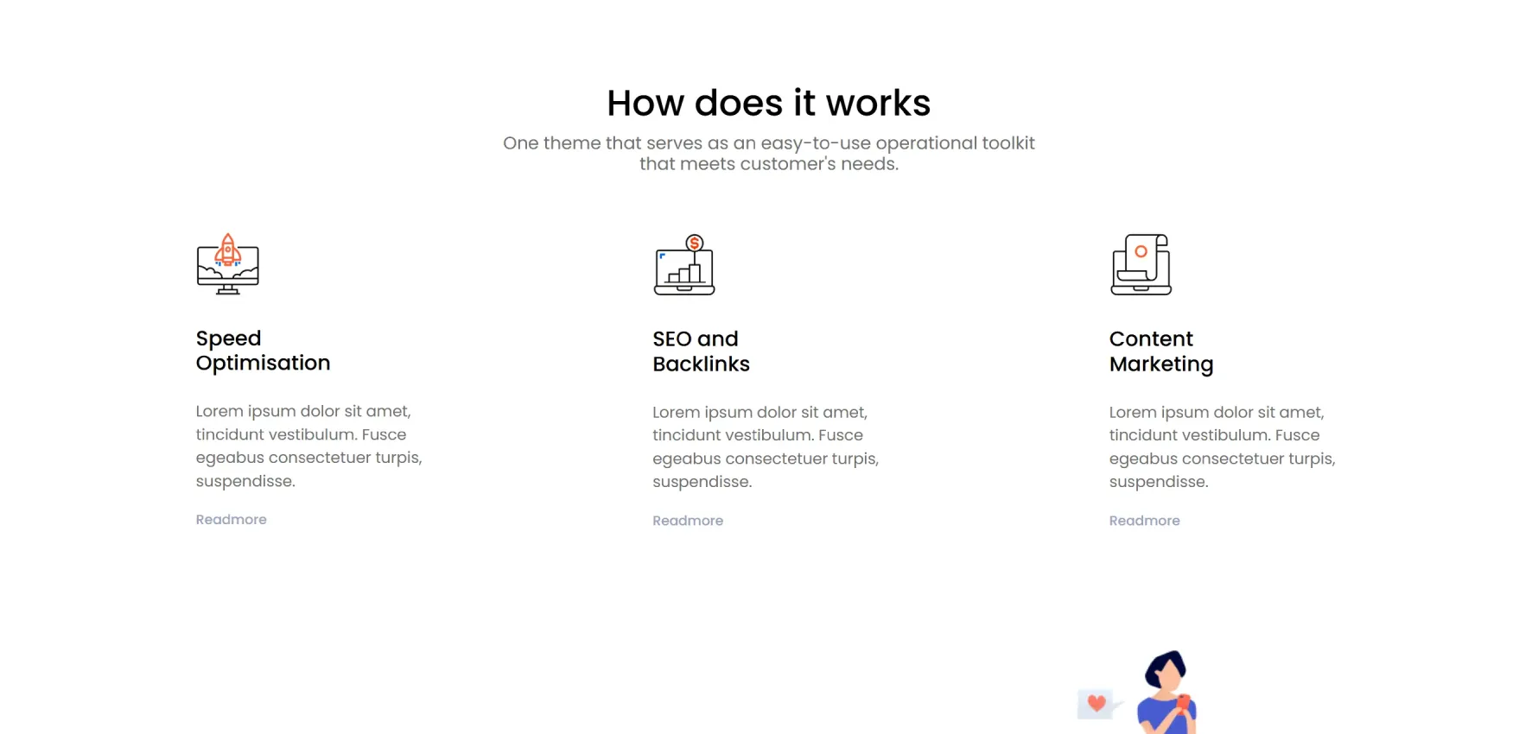Click the Lorem ipsum paragraph under Content Marketing
Viewport: 1538px width, 734px height.
[x=1222, y=446]
